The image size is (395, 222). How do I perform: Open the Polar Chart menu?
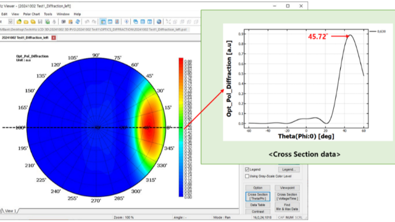31,14
